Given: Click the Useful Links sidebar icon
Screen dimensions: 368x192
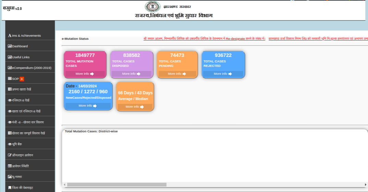Looking at the screenshot, I should [10, 57].
